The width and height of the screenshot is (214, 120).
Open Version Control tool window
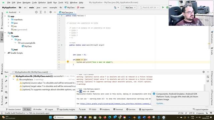(13, 109)
